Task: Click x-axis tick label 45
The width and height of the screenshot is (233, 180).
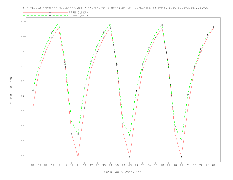Action: 130,165
